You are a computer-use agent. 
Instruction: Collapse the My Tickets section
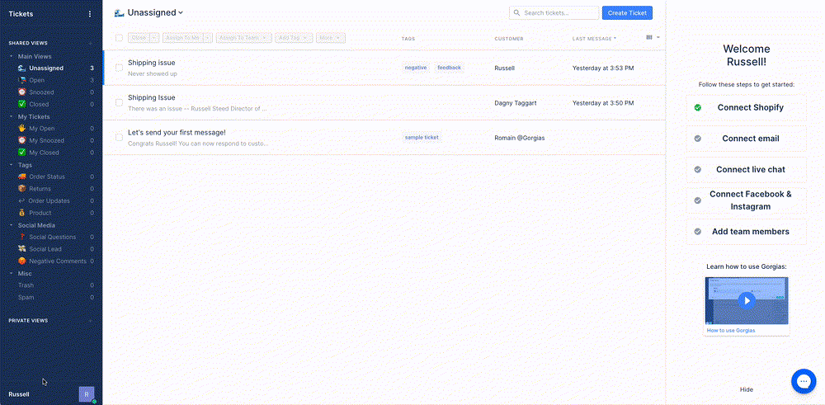[12, 117]
